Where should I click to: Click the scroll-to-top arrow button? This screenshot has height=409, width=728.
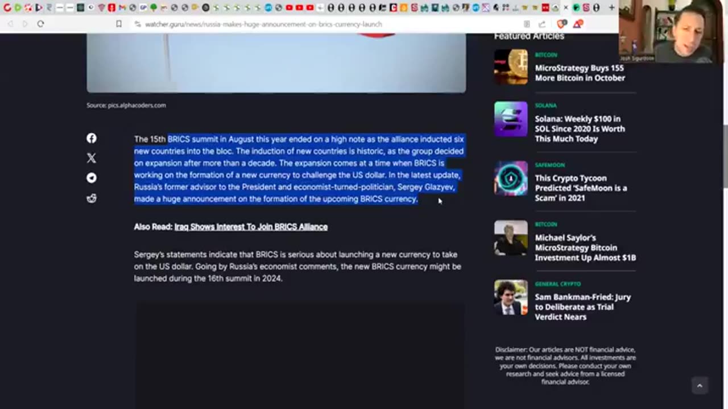(700, 386)
